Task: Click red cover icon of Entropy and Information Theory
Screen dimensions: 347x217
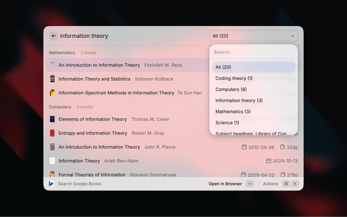Action: tap(53, 133)
